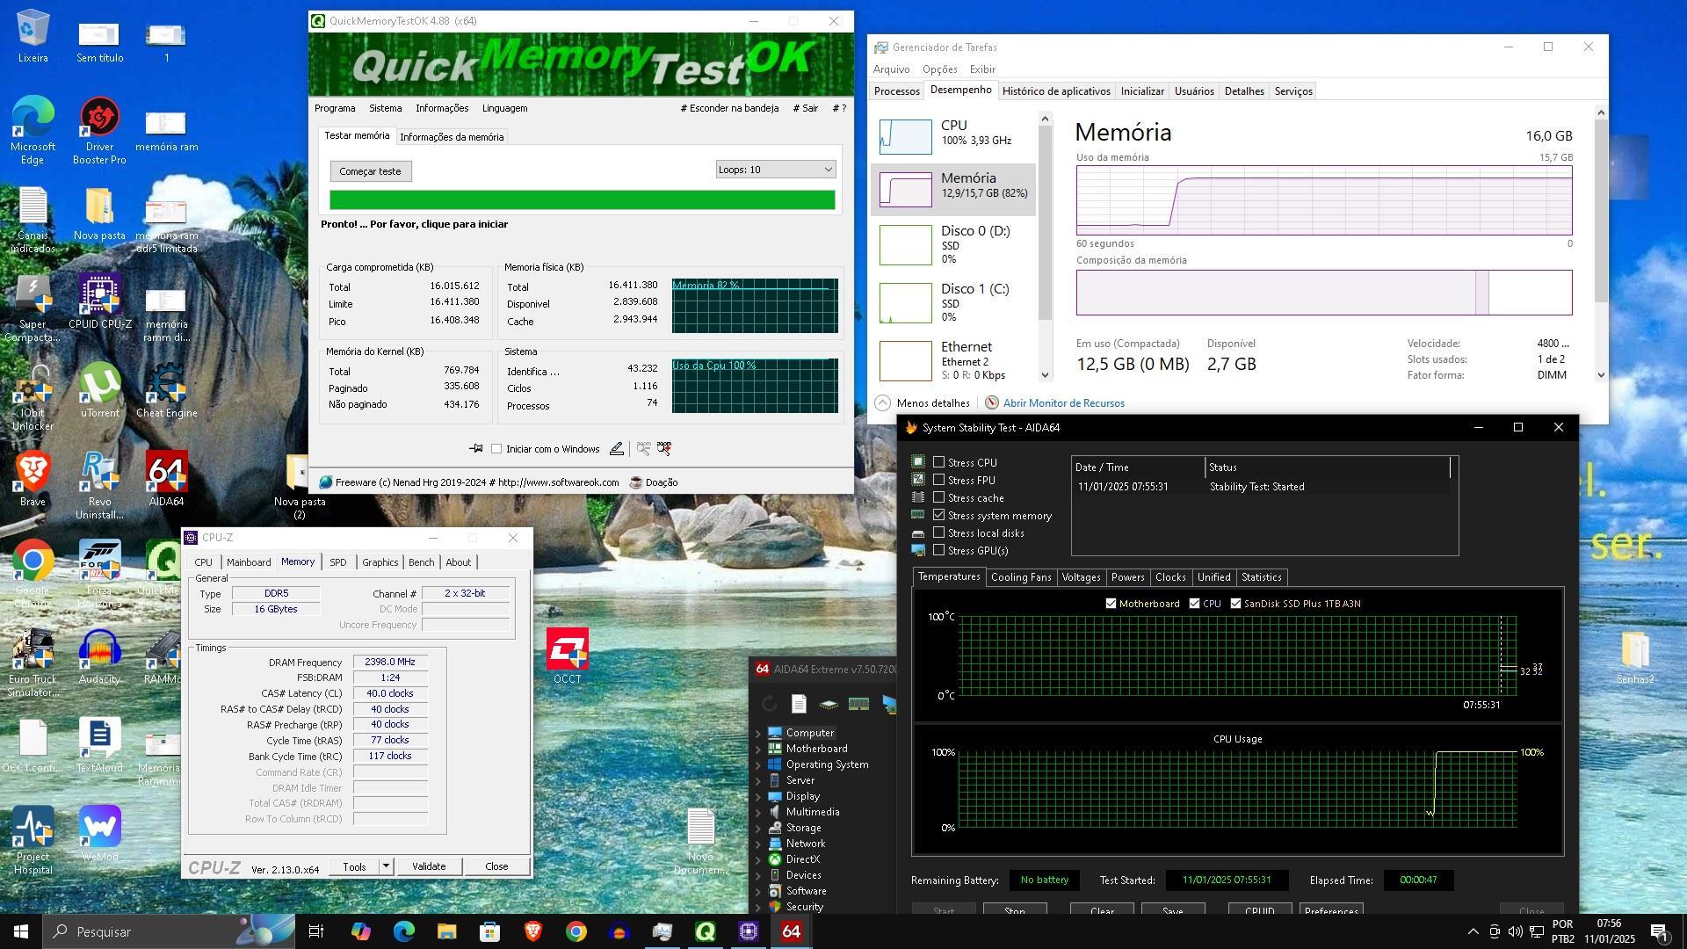Open AIDA64 desktop shortcut
Viewport: 1687px width, 949px height.
[x=166, y=480]
